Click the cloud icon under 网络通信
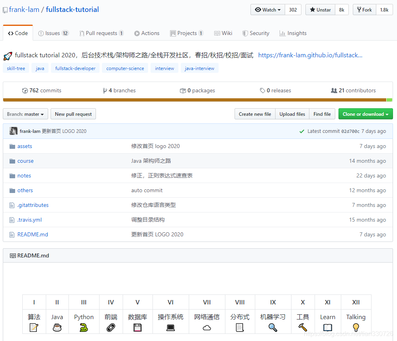The width and height of the screenshot is (397, 341). pyautogui.click(x=207, y=327)
